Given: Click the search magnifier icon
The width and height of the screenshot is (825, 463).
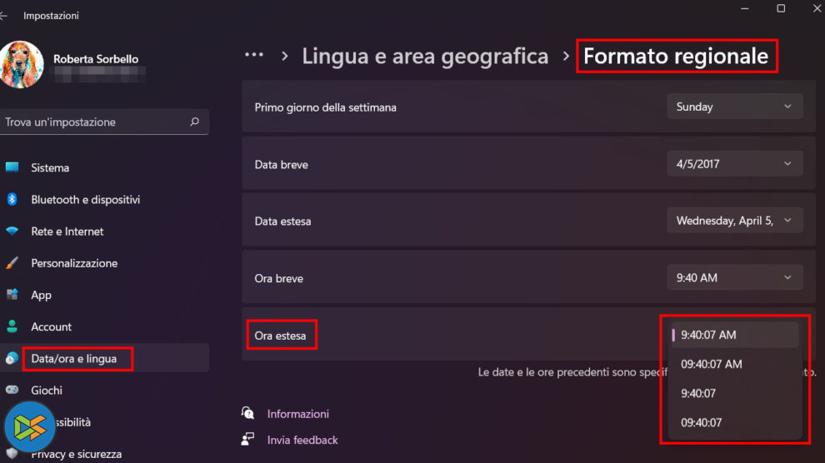Looking at the screenshot, I should coord(195,122).
